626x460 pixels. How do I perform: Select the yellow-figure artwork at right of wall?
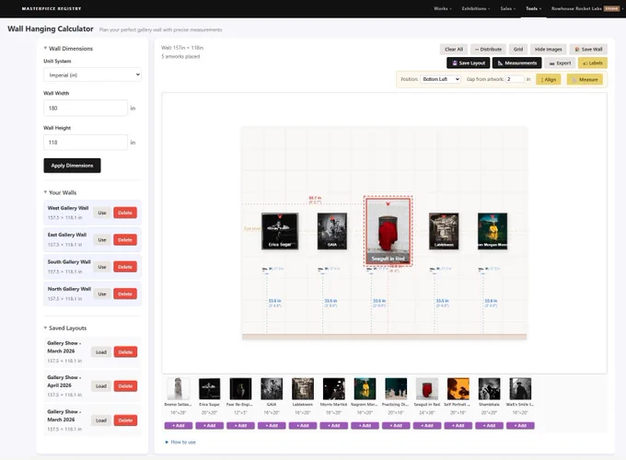pos(493,231)
